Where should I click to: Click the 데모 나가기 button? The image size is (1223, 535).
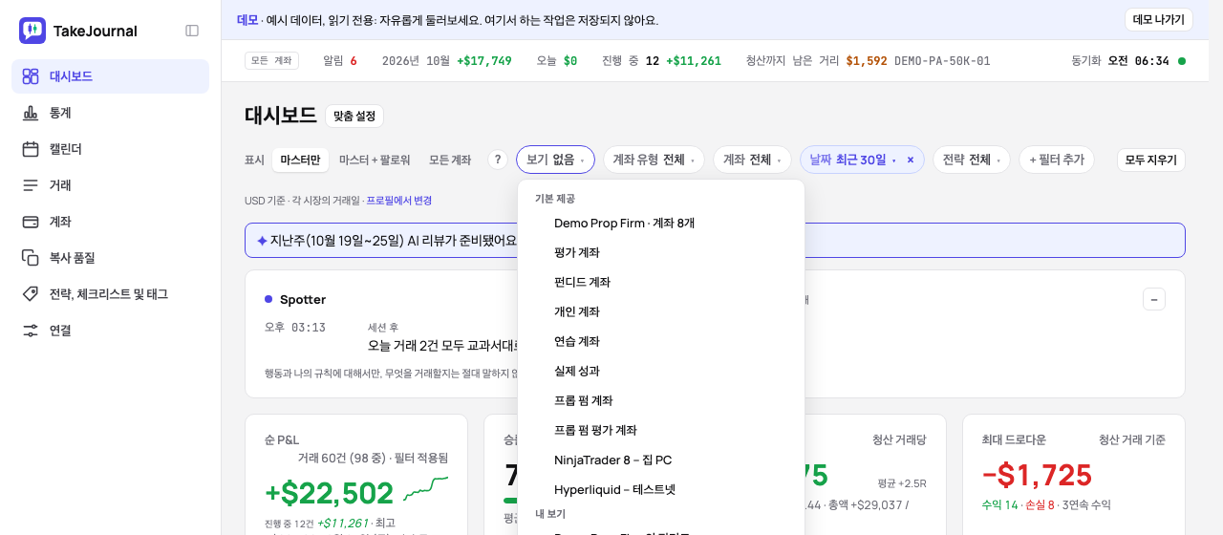pos(1159,20)
